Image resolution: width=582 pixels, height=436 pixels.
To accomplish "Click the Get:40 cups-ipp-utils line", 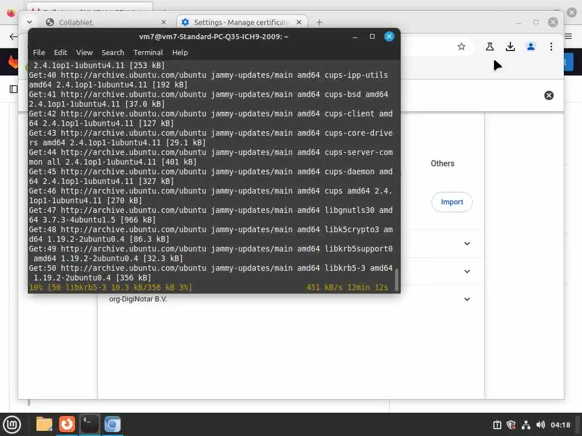I will [209, 79].
